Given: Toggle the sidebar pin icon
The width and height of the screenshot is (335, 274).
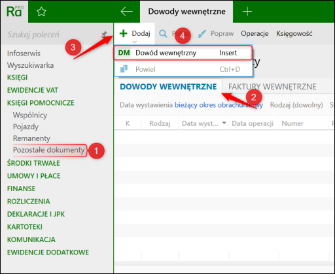Looking at the screenshot, I should coord(104,34).
